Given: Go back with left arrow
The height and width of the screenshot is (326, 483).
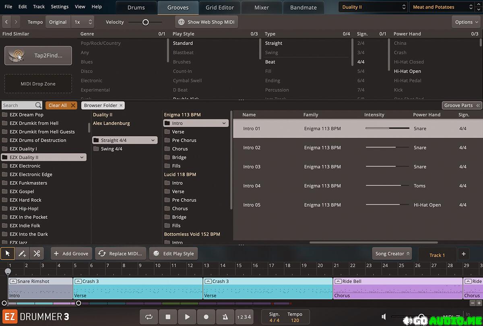Looking at the screenshot, I should coord(7,22).
